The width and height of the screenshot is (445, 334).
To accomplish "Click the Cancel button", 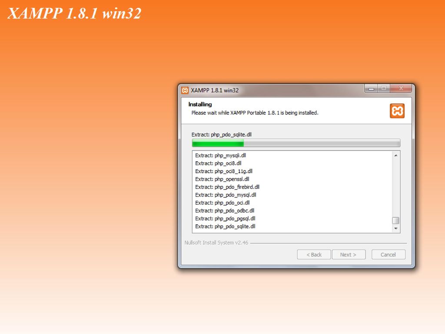I will pos(388,254).
